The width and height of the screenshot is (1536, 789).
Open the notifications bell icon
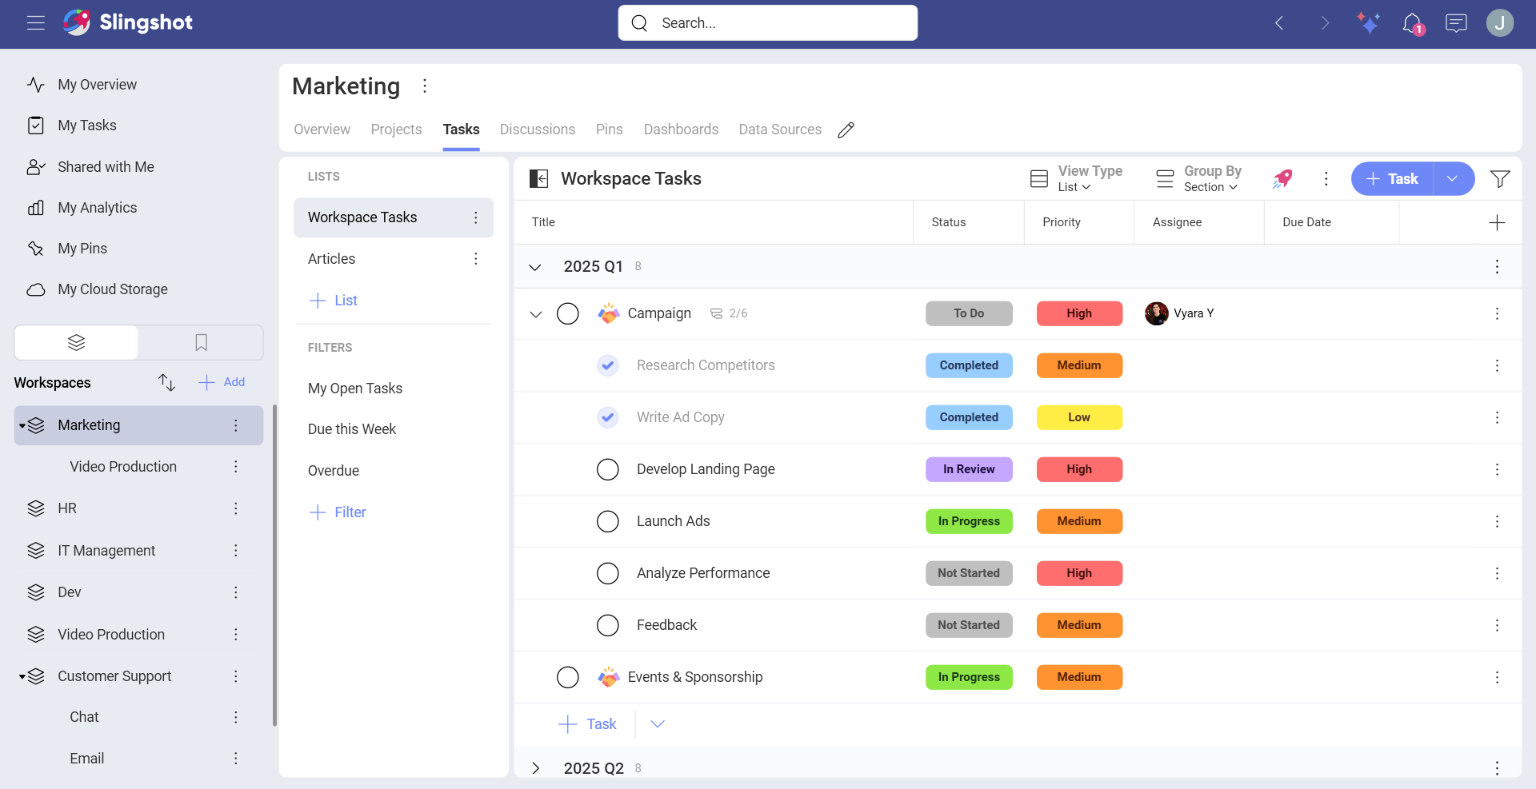coord(1412,23)
